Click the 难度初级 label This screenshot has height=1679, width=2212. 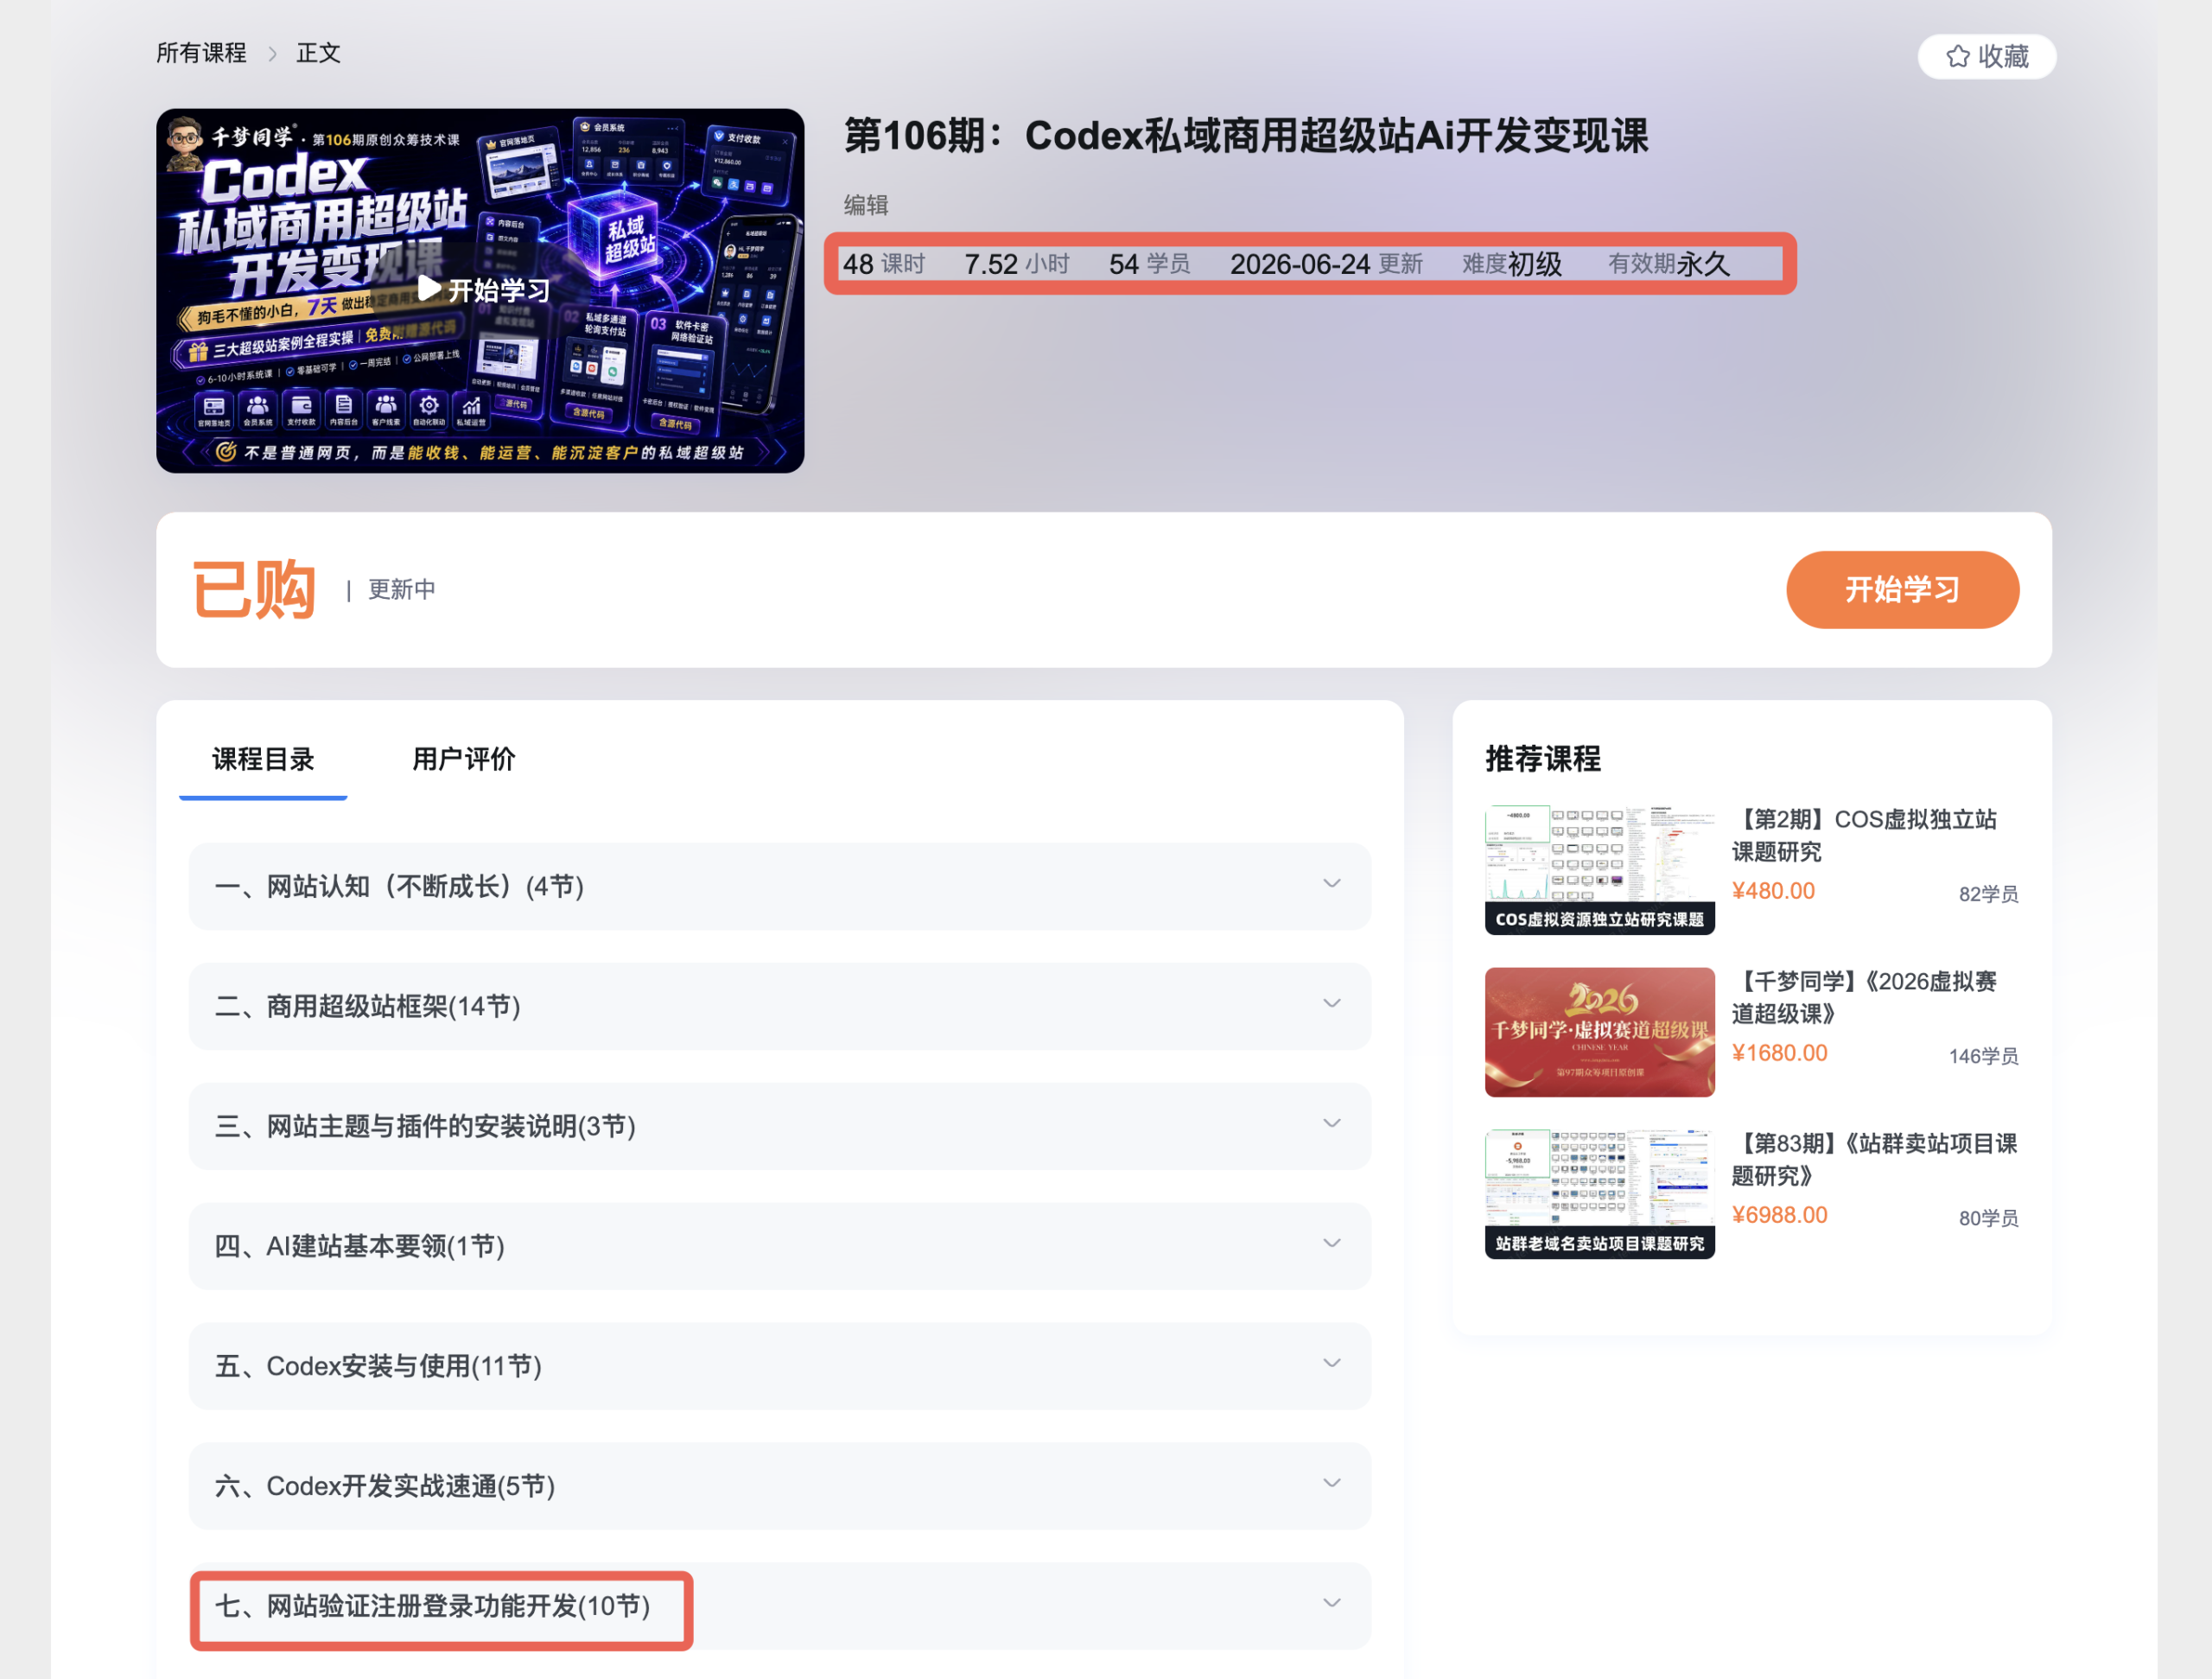(1512, 264)
